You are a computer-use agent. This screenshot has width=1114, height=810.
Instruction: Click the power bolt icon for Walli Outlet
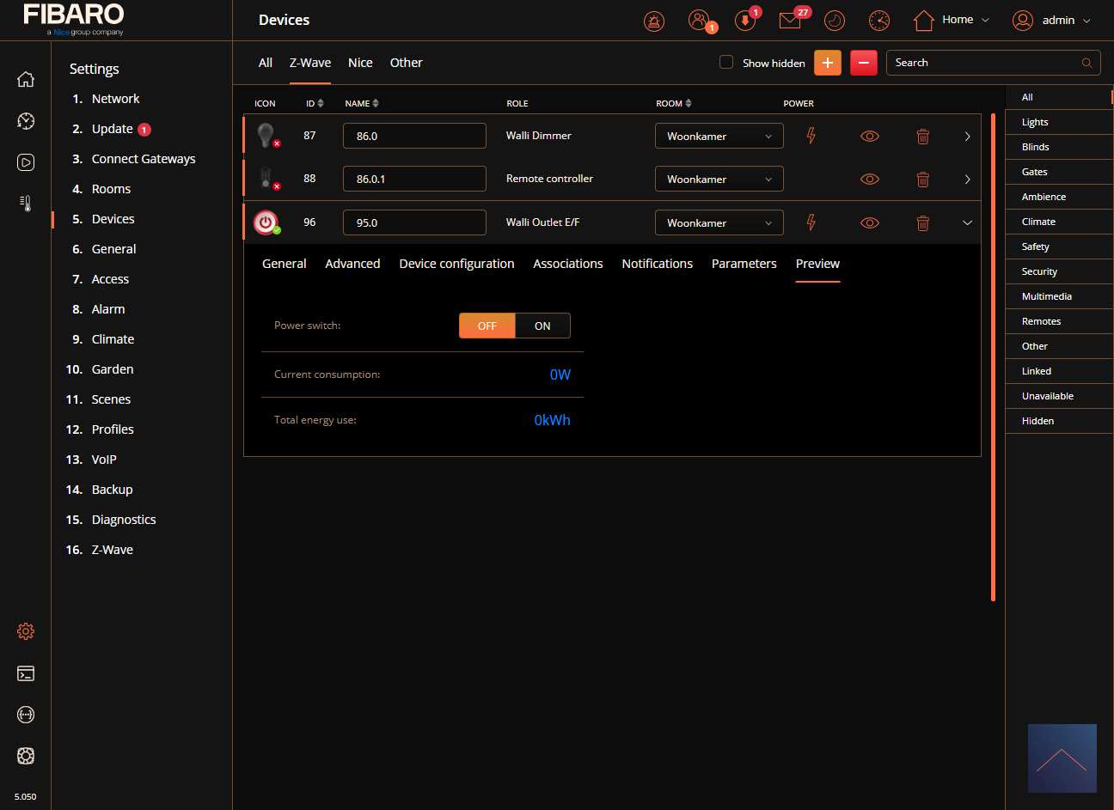[811, 222]
